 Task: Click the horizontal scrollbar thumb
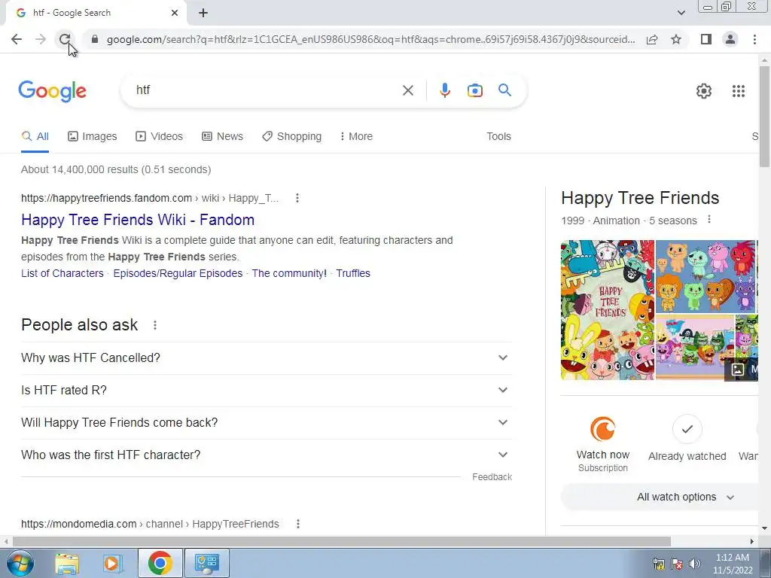click(x=342, y=542)
